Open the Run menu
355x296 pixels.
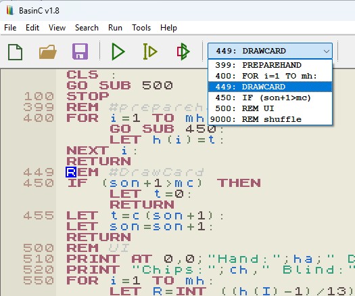(x=115, y=28)
